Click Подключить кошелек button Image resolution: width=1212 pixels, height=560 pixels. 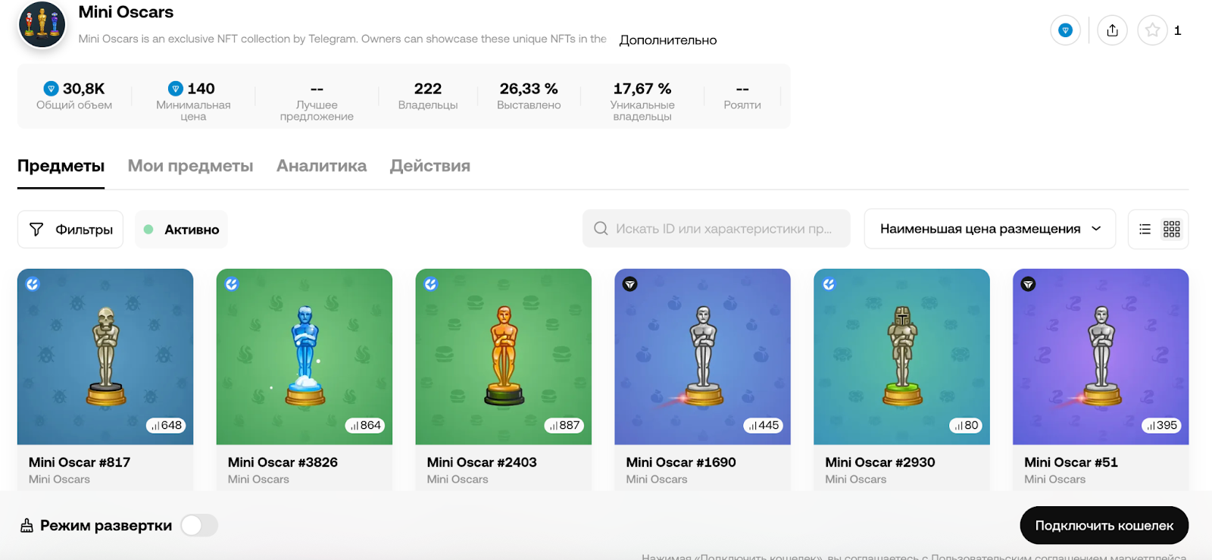tap(1104, 525)
